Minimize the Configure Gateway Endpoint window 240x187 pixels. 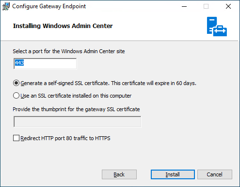click(184, 6)
